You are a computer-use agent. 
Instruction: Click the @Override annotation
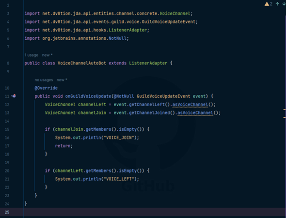(46, 88)
